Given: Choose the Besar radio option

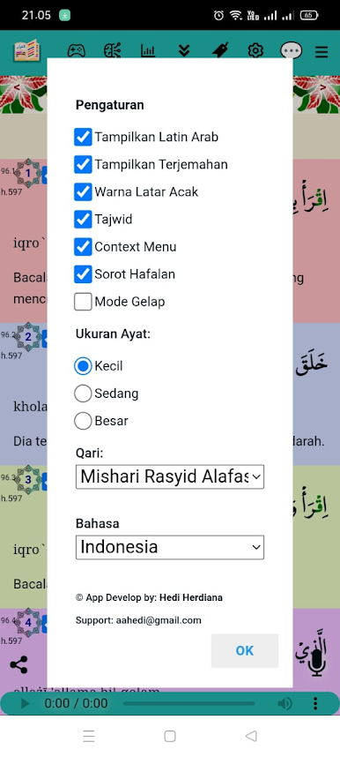Looking at the screenshot, I should [x=83, y=421].
